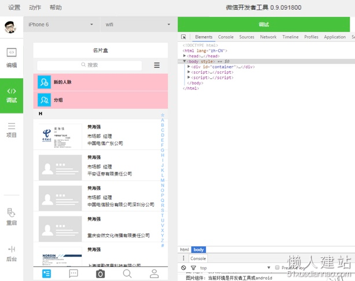The image size is (355, 281).
Task: Click the 分组 group icon
Action: tap(44, 100)
